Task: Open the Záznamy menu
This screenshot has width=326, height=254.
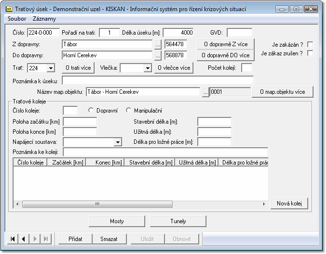Action: (x=44, y=19)
